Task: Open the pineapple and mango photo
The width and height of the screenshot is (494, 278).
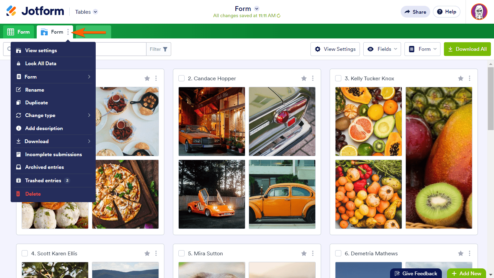Action: (439, 158)
